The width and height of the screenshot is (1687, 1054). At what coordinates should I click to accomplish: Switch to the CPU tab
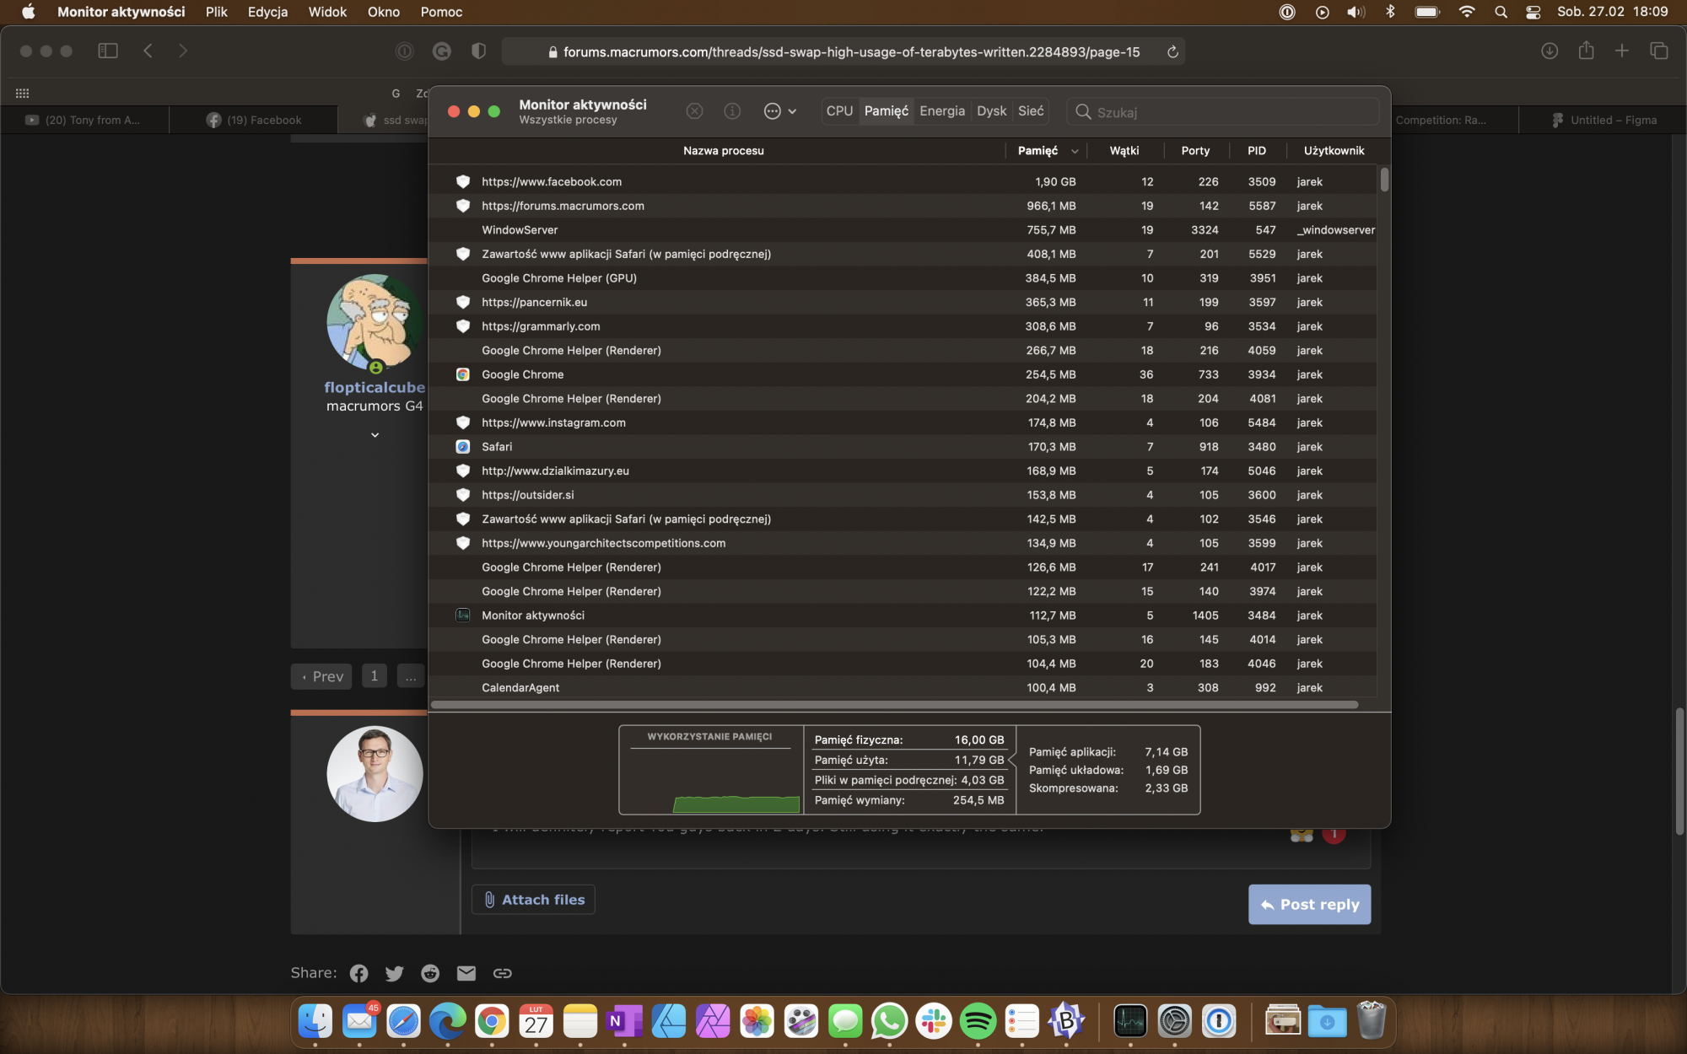point(839,111)
